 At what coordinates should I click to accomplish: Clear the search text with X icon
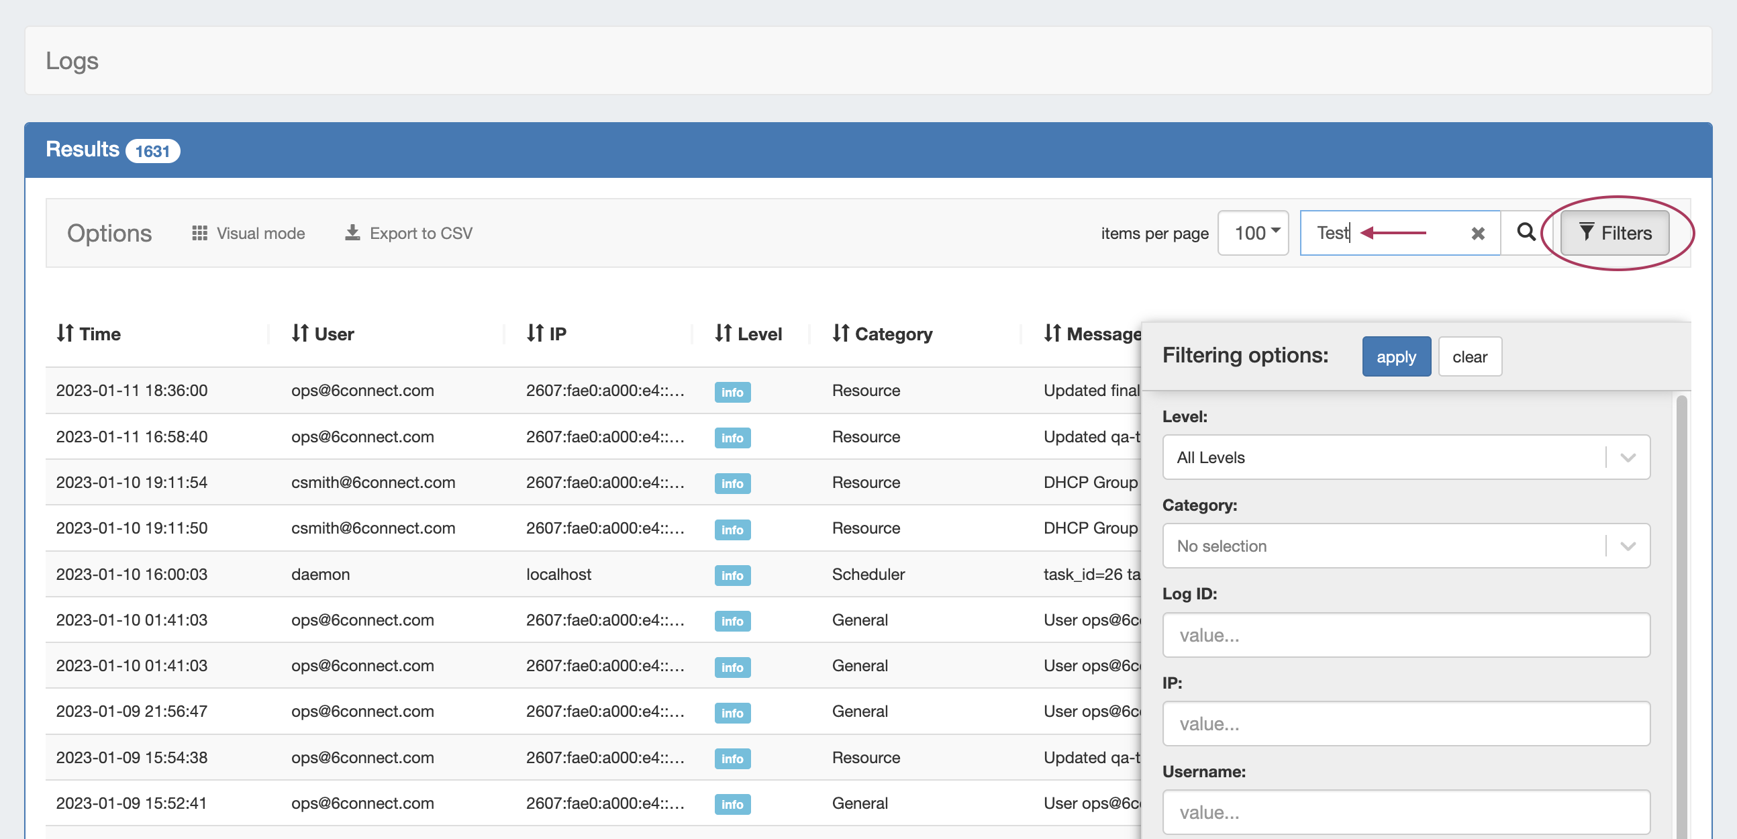coord(1477,234)
